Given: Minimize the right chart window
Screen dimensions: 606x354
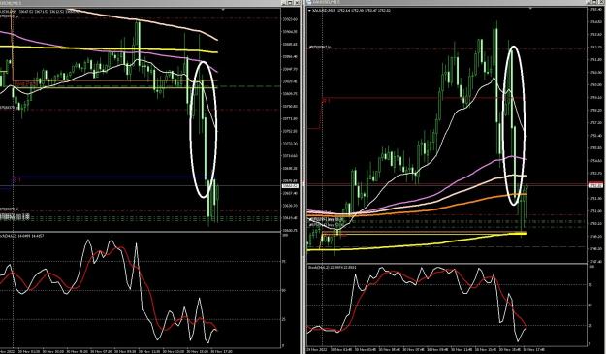Looking at the screenshot, I should click(588, 2).
